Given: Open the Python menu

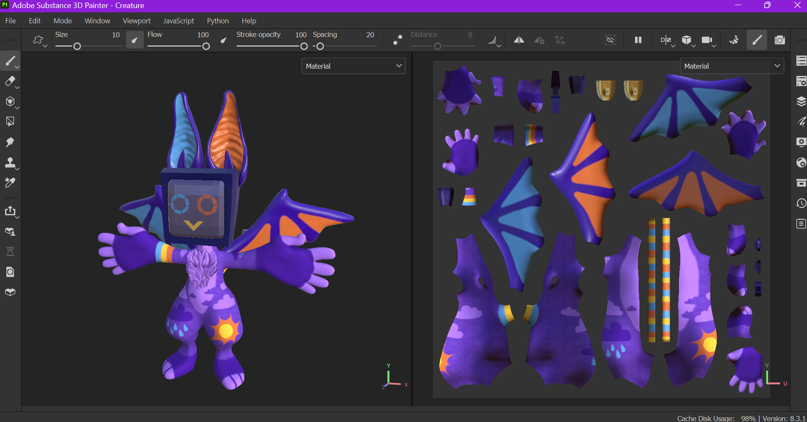Looking at the screenshot, I should point(218,21).
